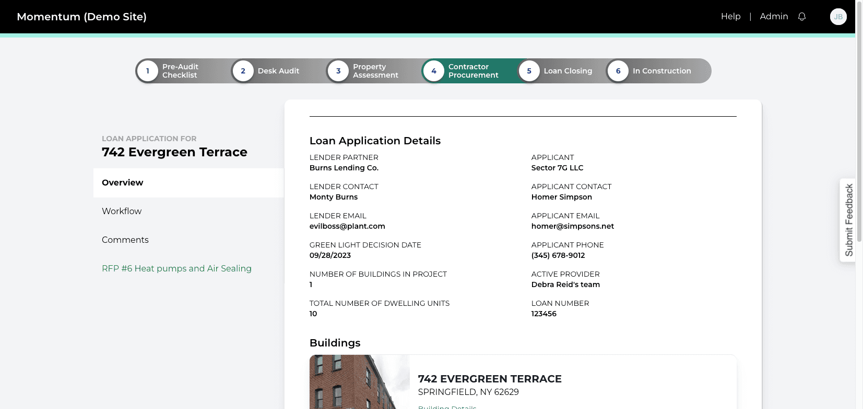Screen dimensions: 863x409
Task: Open the Admin link
Action: point(774,17)
